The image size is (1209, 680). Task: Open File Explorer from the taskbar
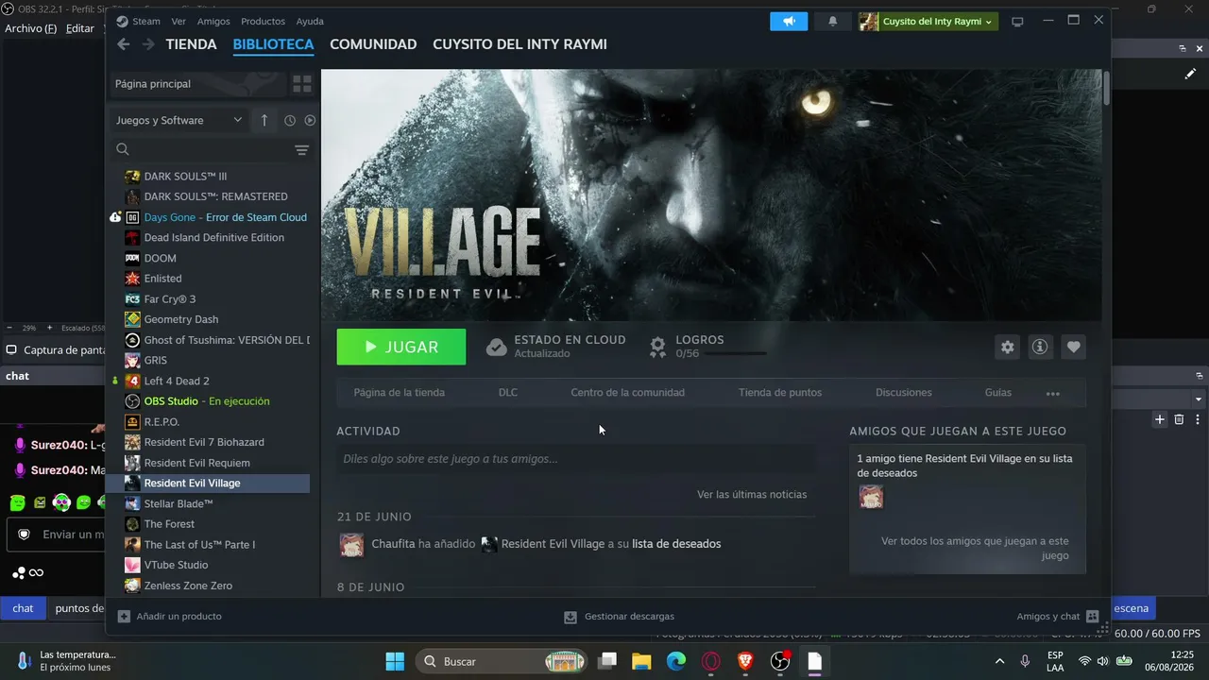coord(641,661)
